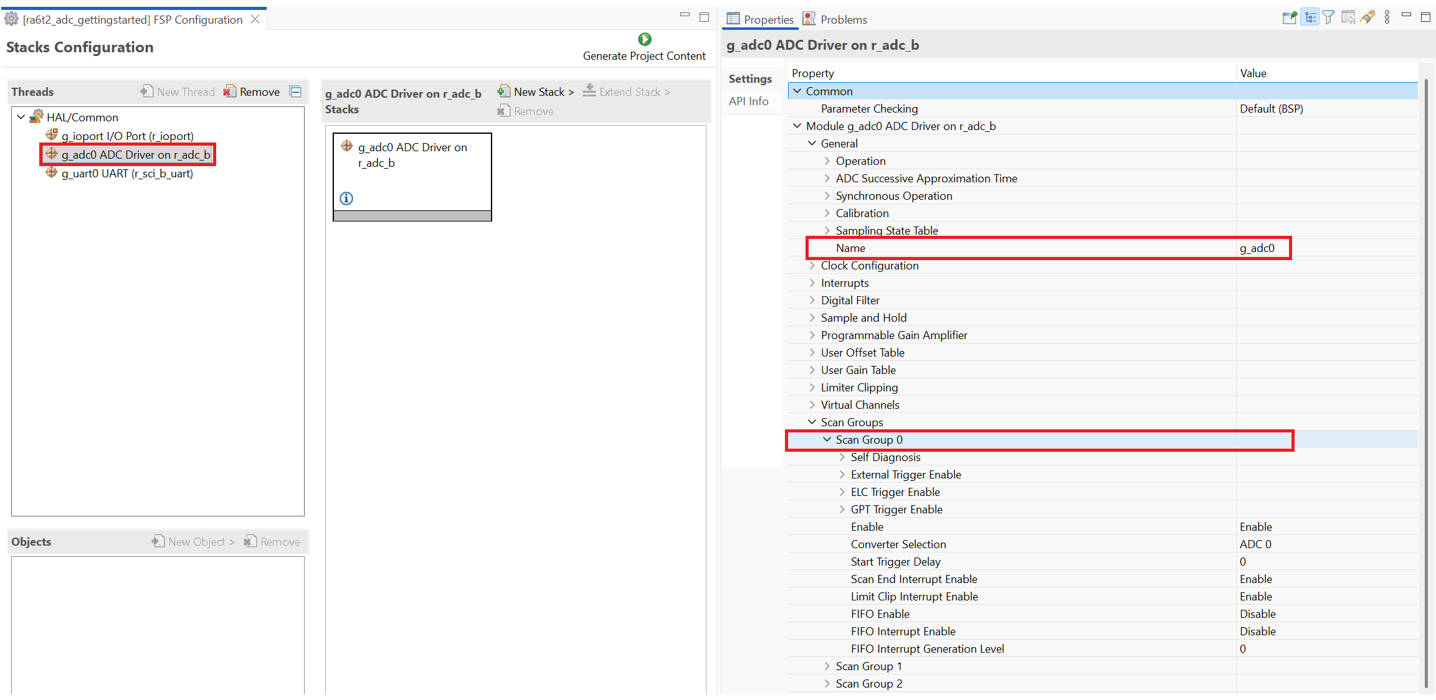Toggle Show Categories tree icon in Properties
The image size is (1436, 700).
[x=1310, y=18]
